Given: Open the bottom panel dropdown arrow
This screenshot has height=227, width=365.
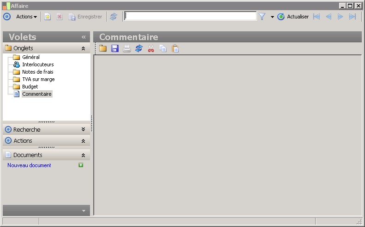Looking at the screenshot, I should coord(84,211).
